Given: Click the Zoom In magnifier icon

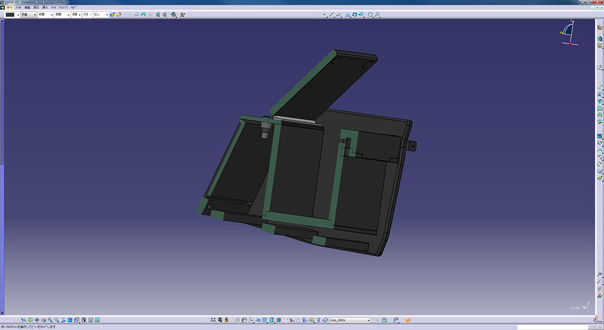Looking at the screenshot, I should (50, 320).
